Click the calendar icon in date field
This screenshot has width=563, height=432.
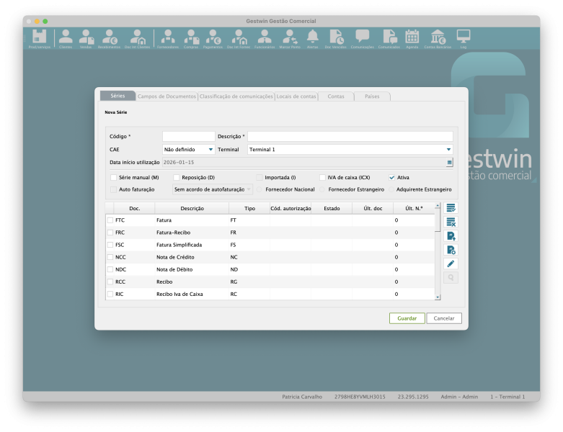coord(449,163)
